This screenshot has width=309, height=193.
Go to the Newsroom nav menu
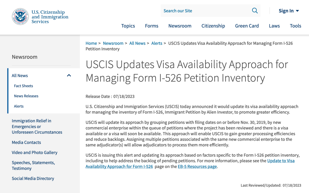tap(180, 26)
